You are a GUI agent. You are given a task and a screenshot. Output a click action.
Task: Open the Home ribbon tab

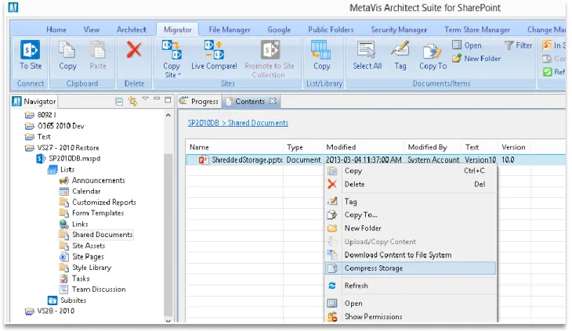pyautogui.click(x=56, y=30)
